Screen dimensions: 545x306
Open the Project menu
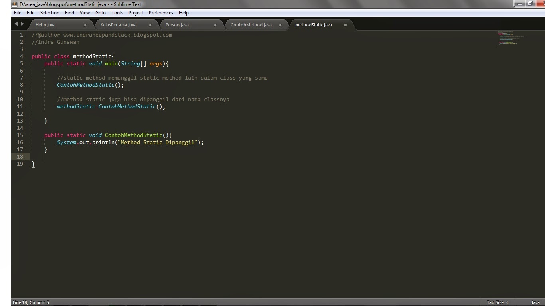136,13
